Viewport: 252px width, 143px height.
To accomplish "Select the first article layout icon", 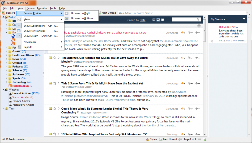I will [154, 20].
